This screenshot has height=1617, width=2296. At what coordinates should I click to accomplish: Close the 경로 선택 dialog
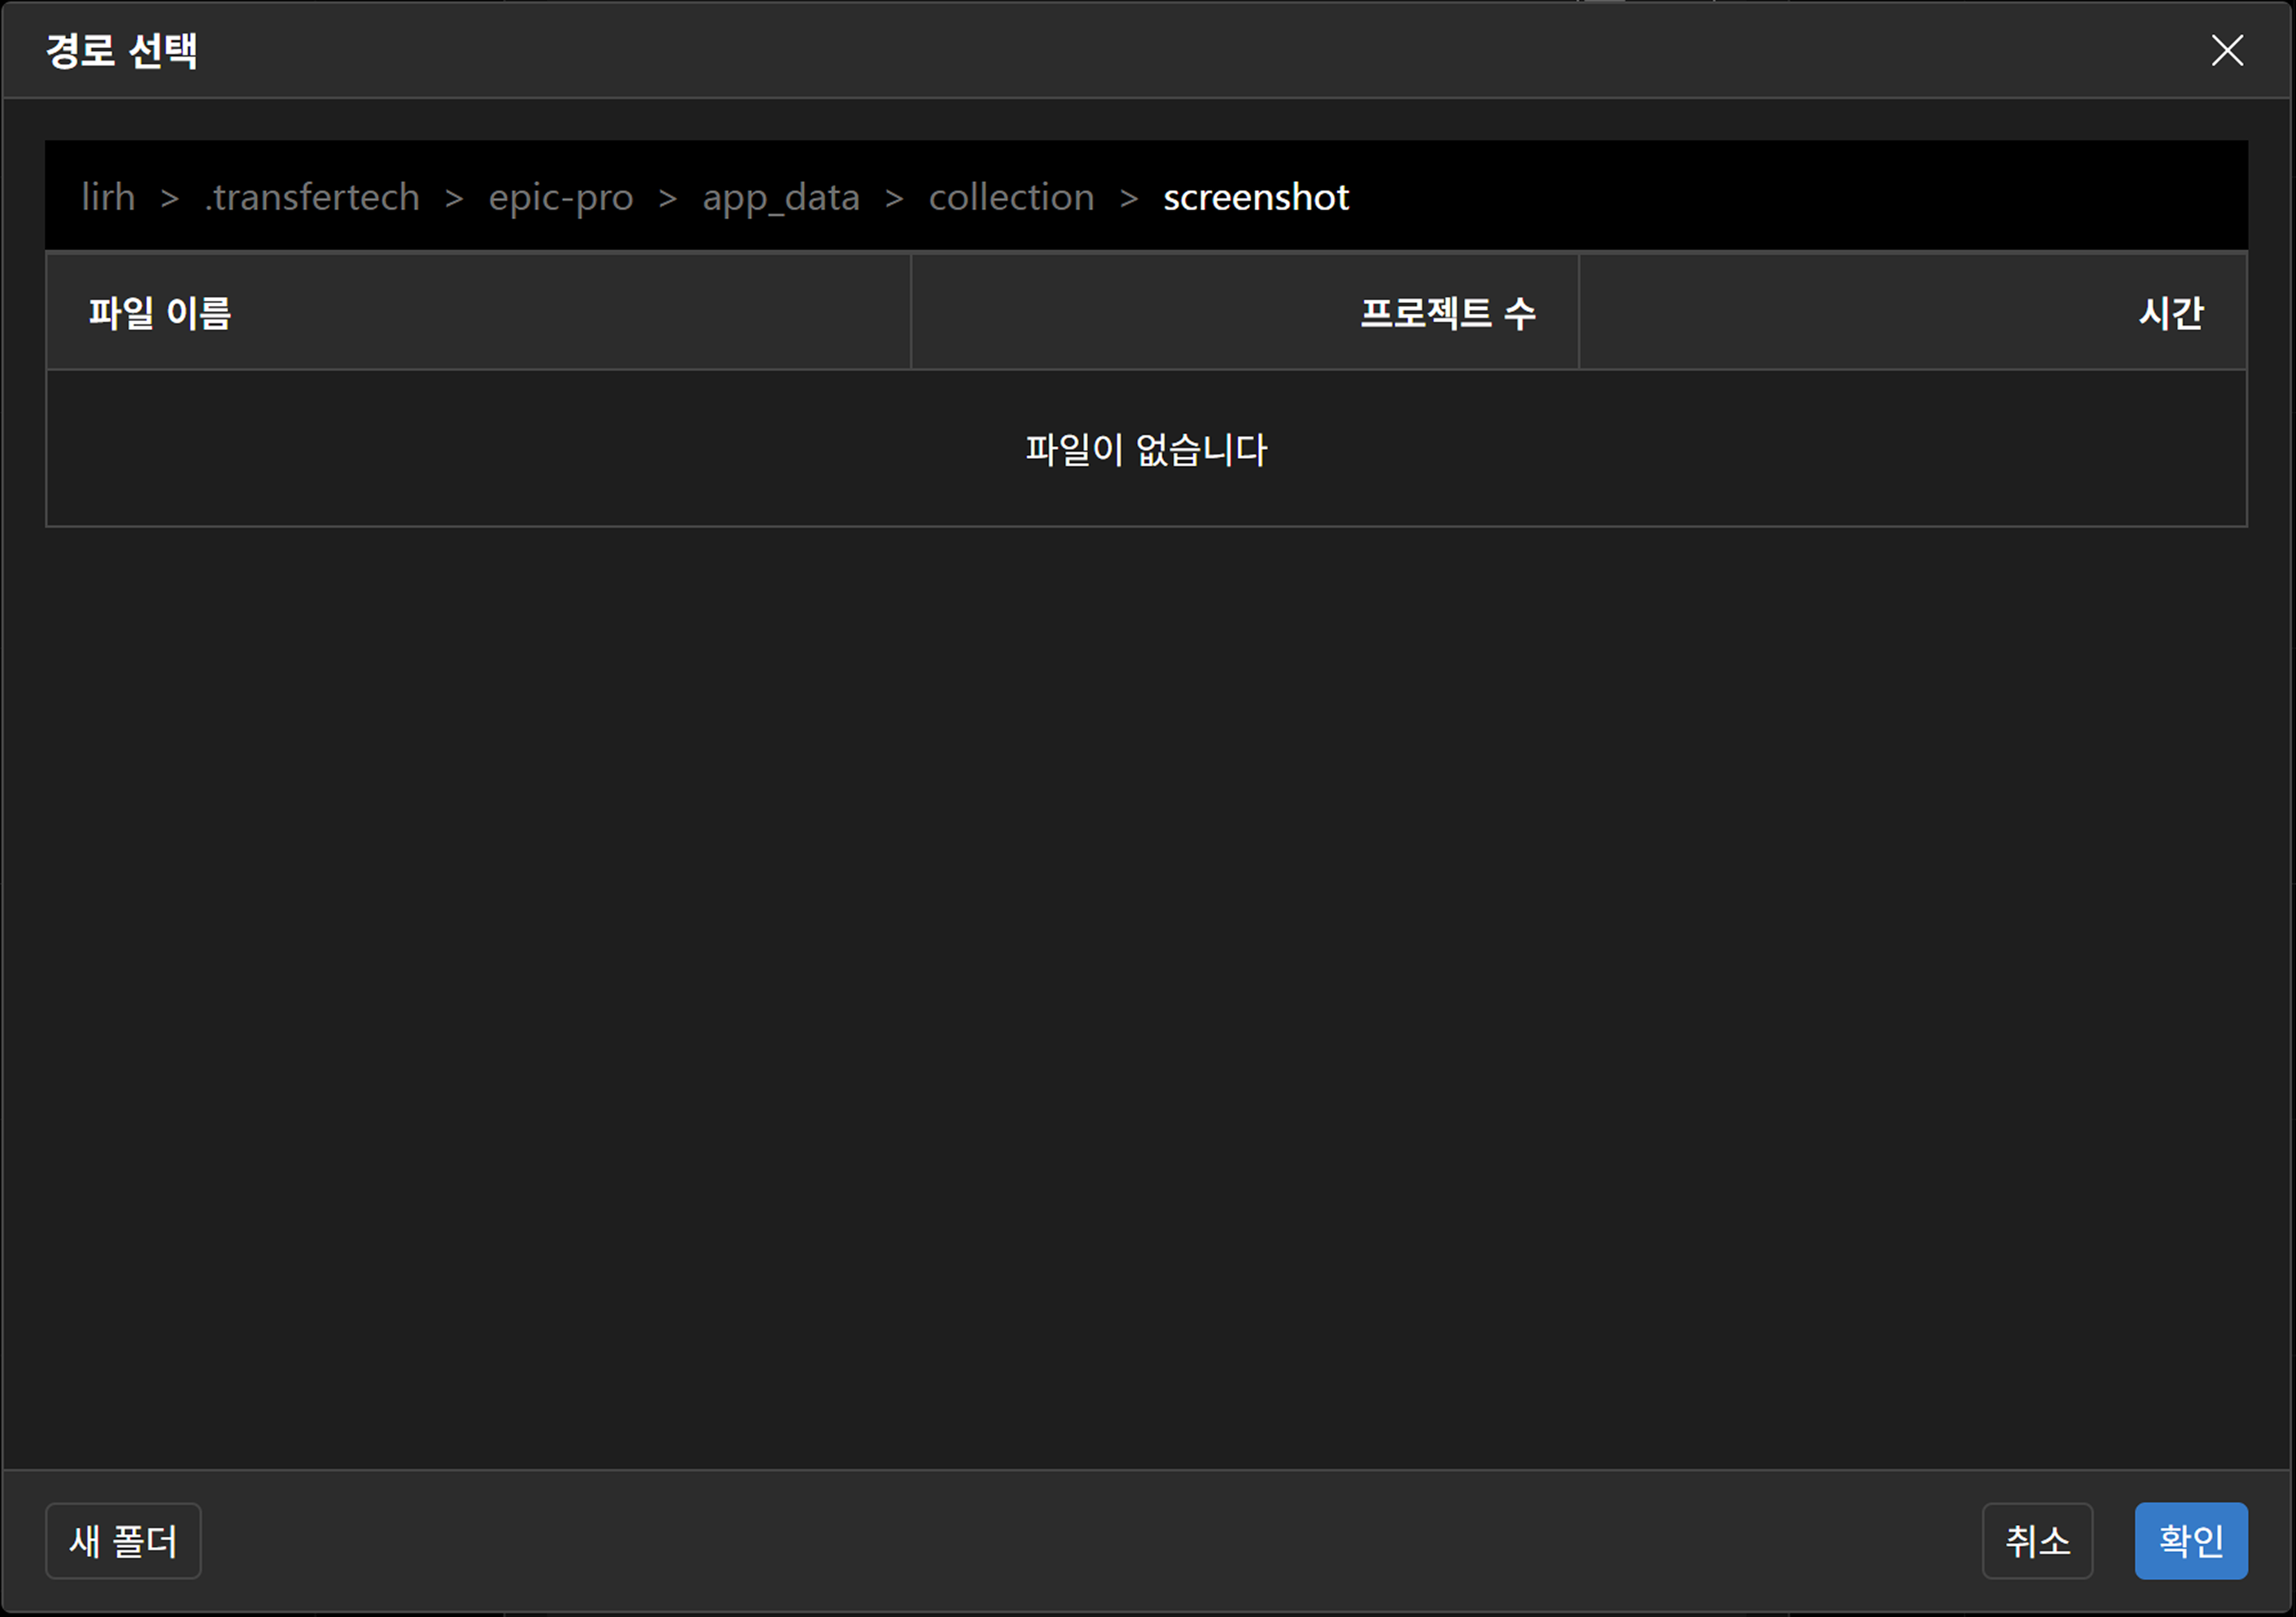(x=2226, y=50)
